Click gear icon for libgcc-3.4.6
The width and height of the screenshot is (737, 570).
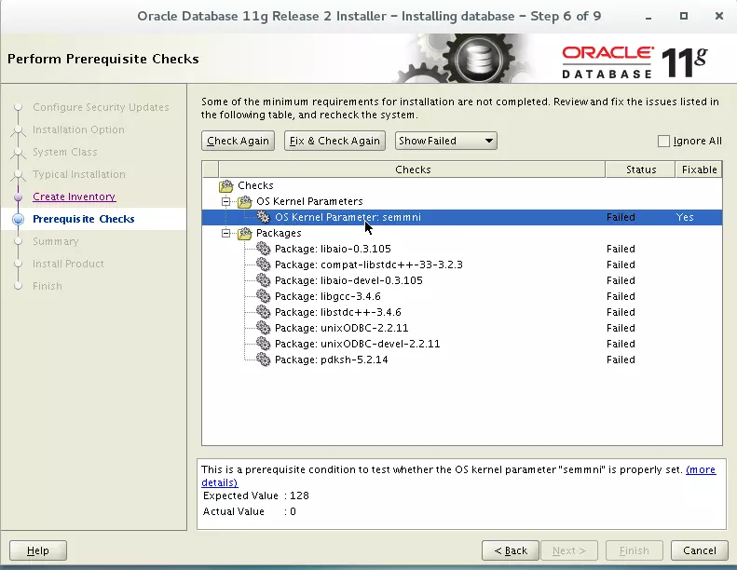pos(263,296)
